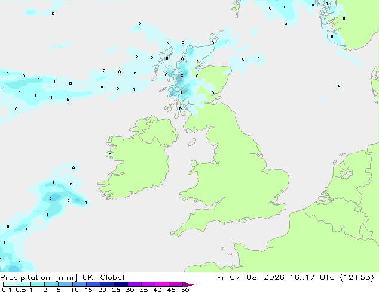Click the 30–35 mm purple legend swatch

point(135,284)
